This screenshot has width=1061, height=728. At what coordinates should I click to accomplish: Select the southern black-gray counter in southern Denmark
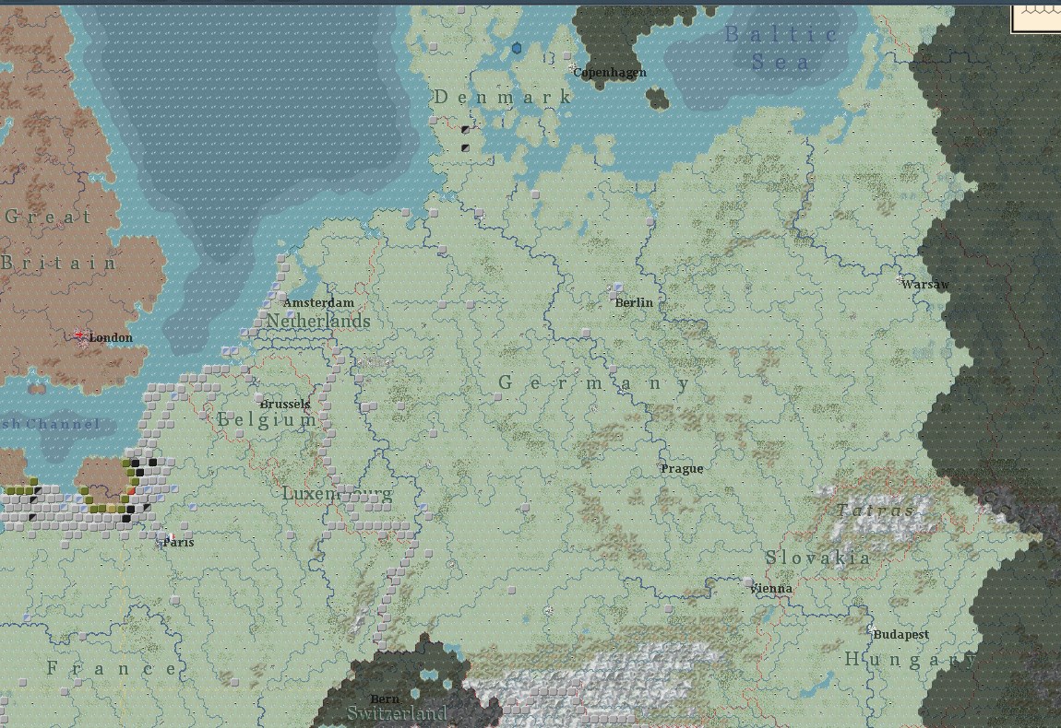coord(466,147)
